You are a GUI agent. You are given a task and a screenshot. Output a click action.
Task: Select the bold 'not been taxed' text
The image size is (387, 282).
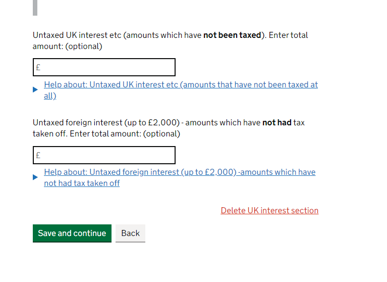232,35
